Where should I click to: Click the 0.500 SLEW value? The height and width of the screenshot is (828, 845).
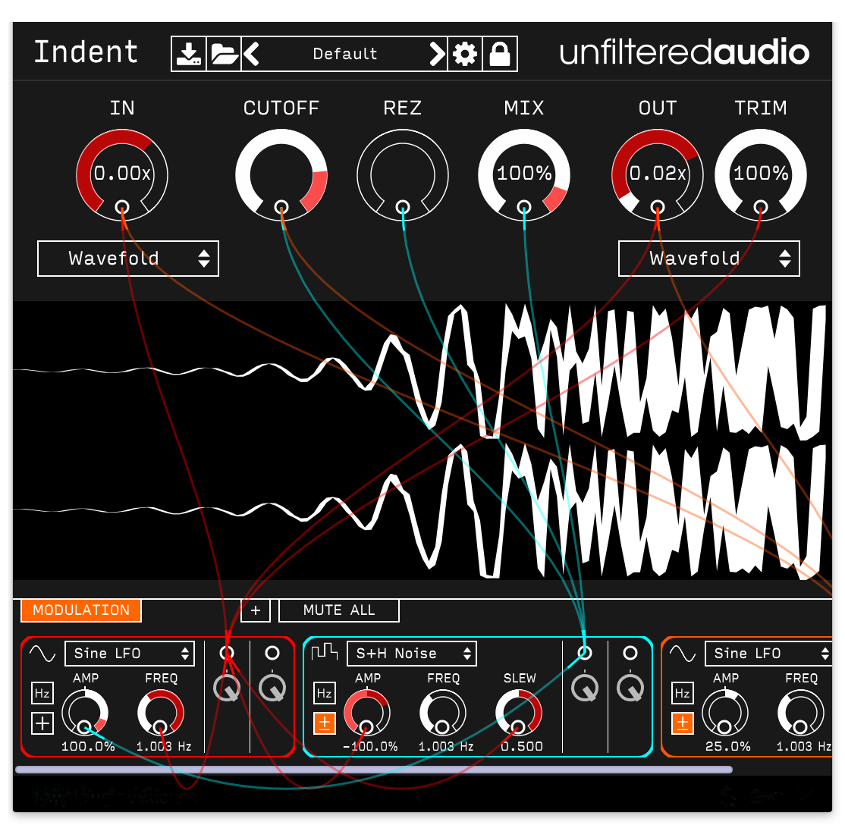(x=522, y=747)
